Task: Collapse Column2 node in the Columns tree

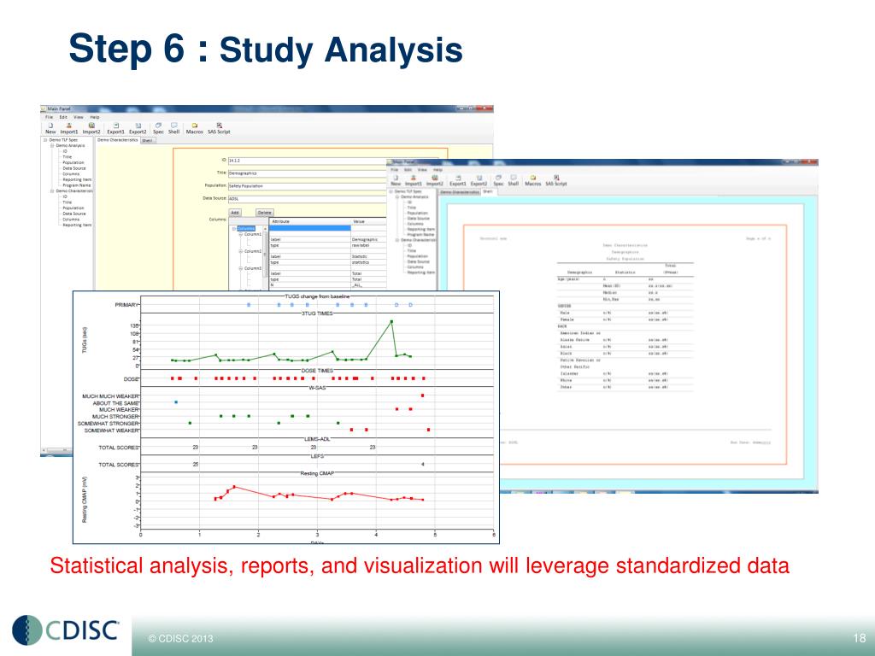Action: point(241,252)
